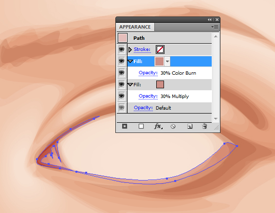Image resolution: width=275 pixels, height=213 pixels.
Task: Toggle visibility of the Color Burn opacity
Action: [x=122, y=73]
